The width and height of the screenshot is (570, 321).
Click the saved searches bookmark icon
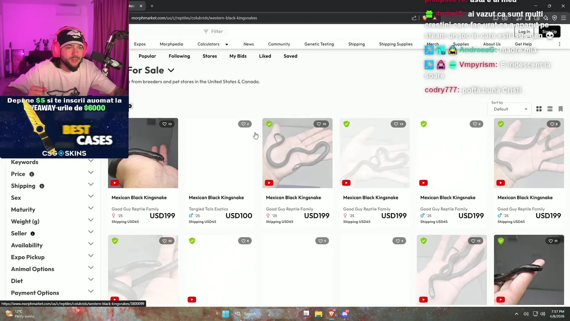[x=561, y=109]
